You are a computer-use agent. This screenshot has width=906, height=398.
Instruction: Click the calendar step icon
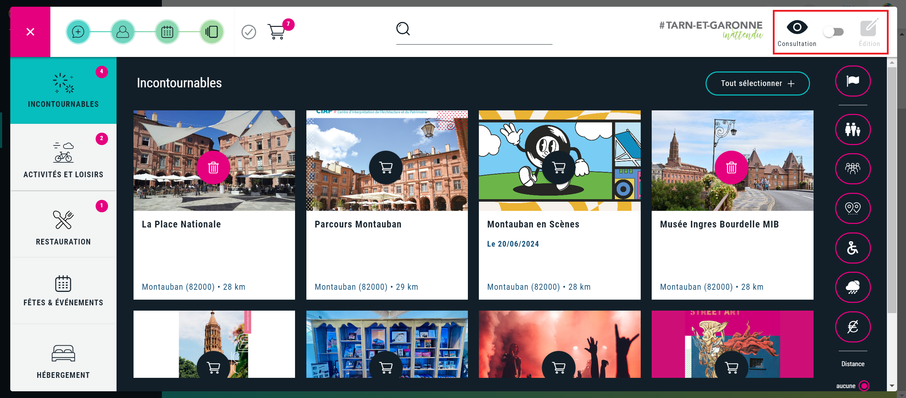(167, 32)
